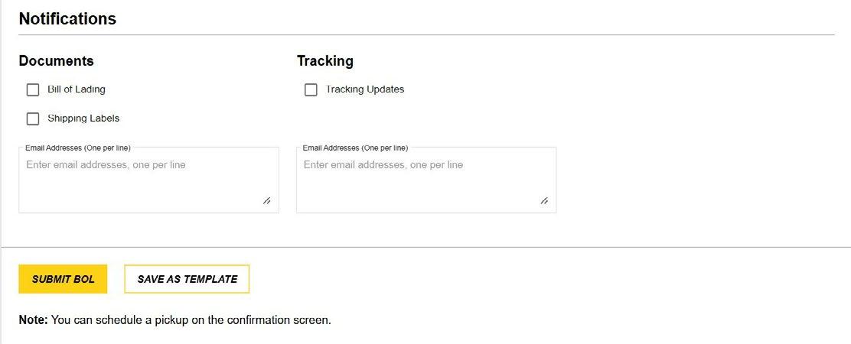This screenshot has width=851, height=344.
Task: Click the Bill of Lading label text
Action: click(77, 89)
